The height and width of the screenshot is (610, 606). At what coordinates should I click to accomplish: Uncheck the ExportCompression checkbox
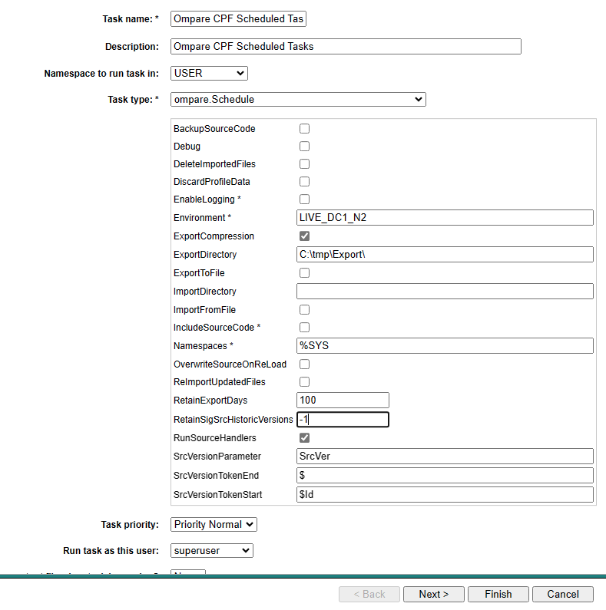coord(305,236)
